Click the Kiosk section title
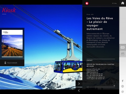The width and height of the screenshot is (126, 94). [x=9, y=10]
